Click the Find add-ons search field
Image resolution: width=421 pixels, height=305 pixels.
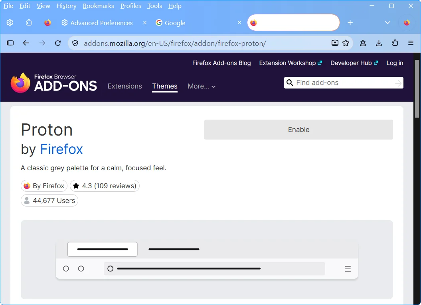(x=344, y=83)
